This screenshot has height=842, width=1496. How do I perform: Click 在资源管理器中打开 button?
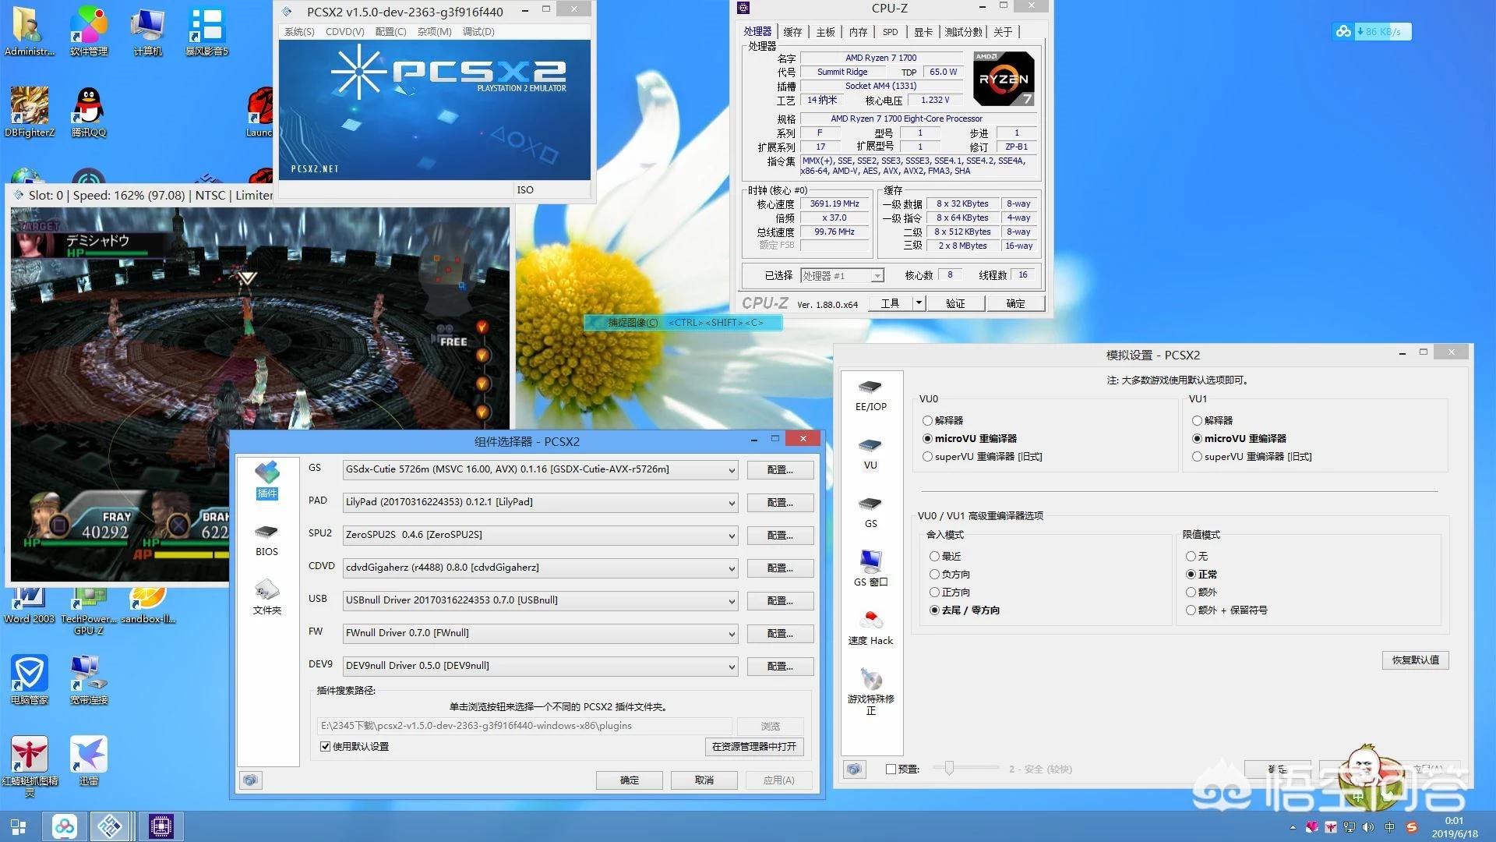coord(754,747)
